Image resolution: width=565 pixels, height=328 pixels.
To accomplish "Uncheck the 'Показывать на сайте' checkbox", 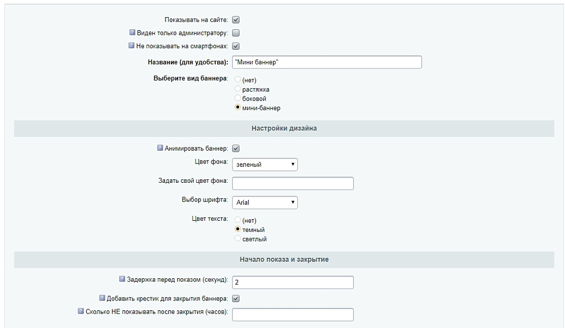I will coord(236,20).
